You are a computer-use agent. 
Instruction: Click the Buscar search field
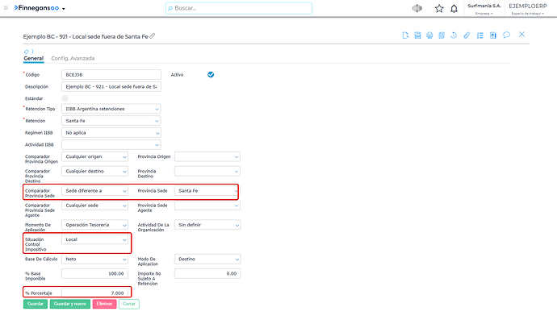tap(239, 8)
